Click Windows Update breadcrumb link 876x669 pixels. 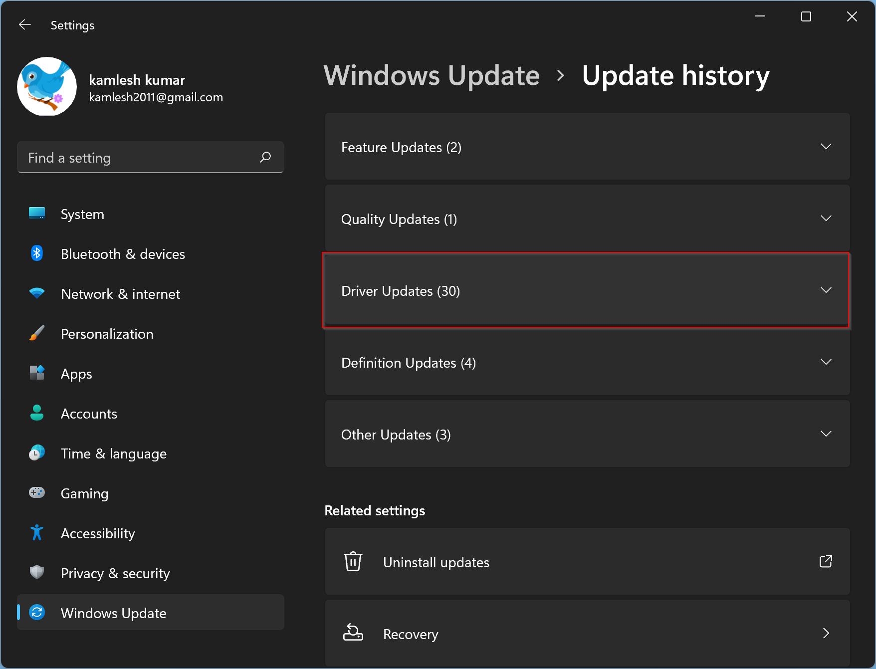click(x=432, y=76)
